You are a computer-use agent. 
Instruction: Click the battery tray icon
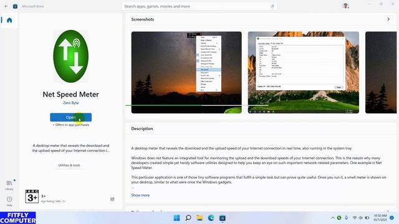[367, 218]
